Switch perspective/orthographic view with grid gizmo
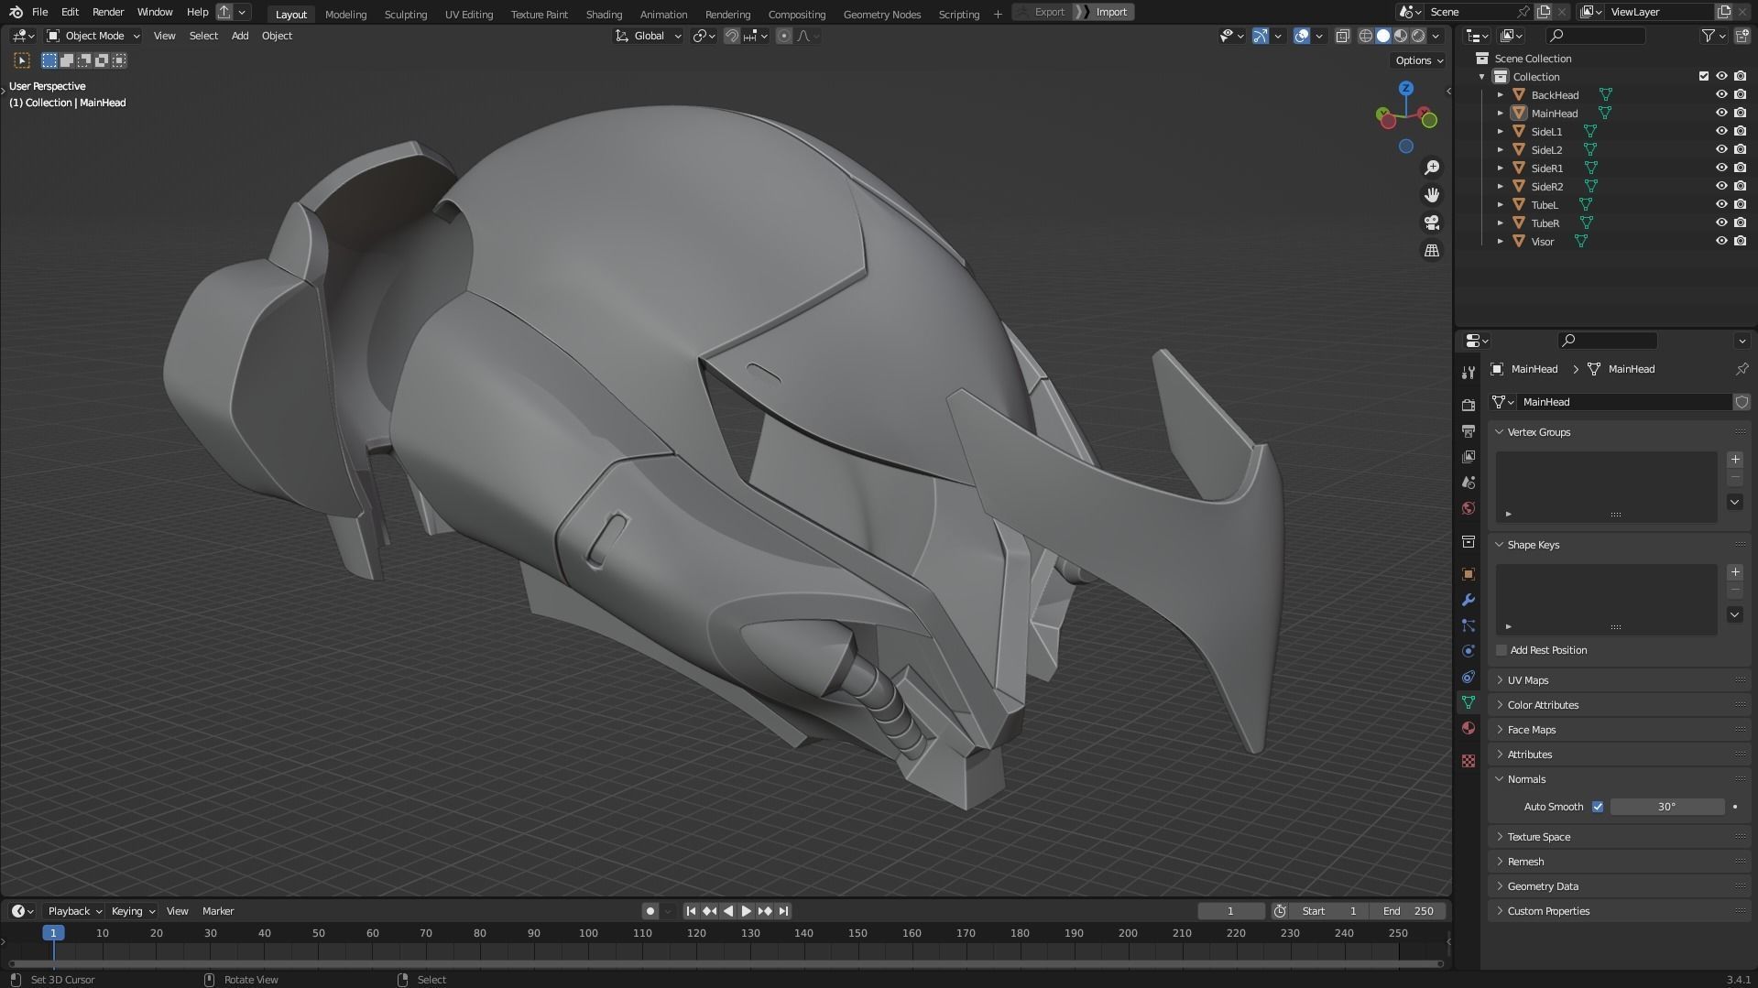 (1432, 250)
